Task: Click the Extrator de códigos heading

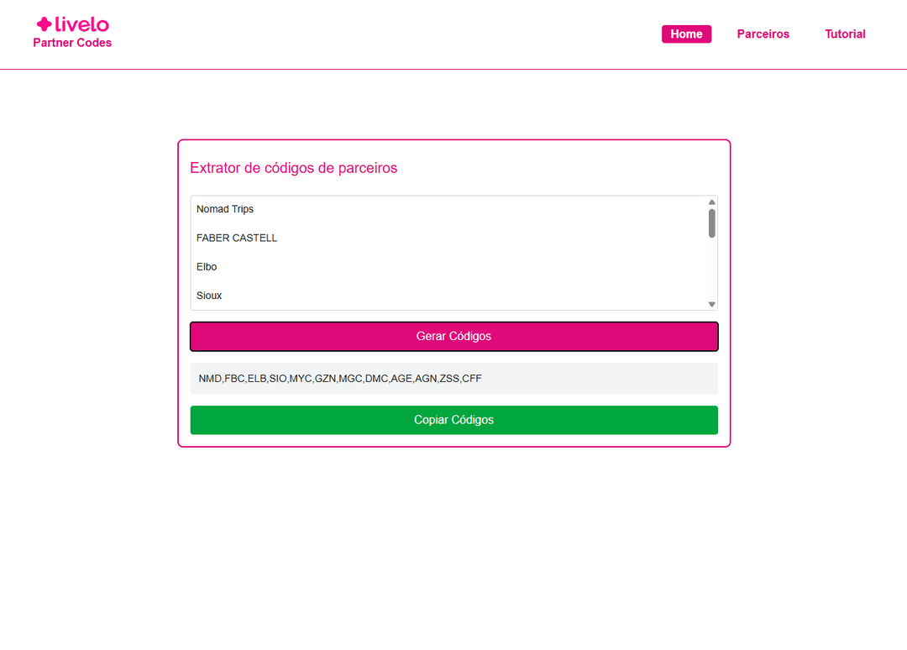Action: (293, 168)
